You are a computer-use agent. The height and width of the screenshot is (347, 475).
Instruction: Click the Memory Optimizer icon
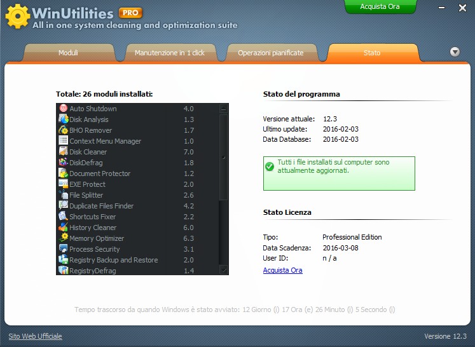[x=64, y=238]
